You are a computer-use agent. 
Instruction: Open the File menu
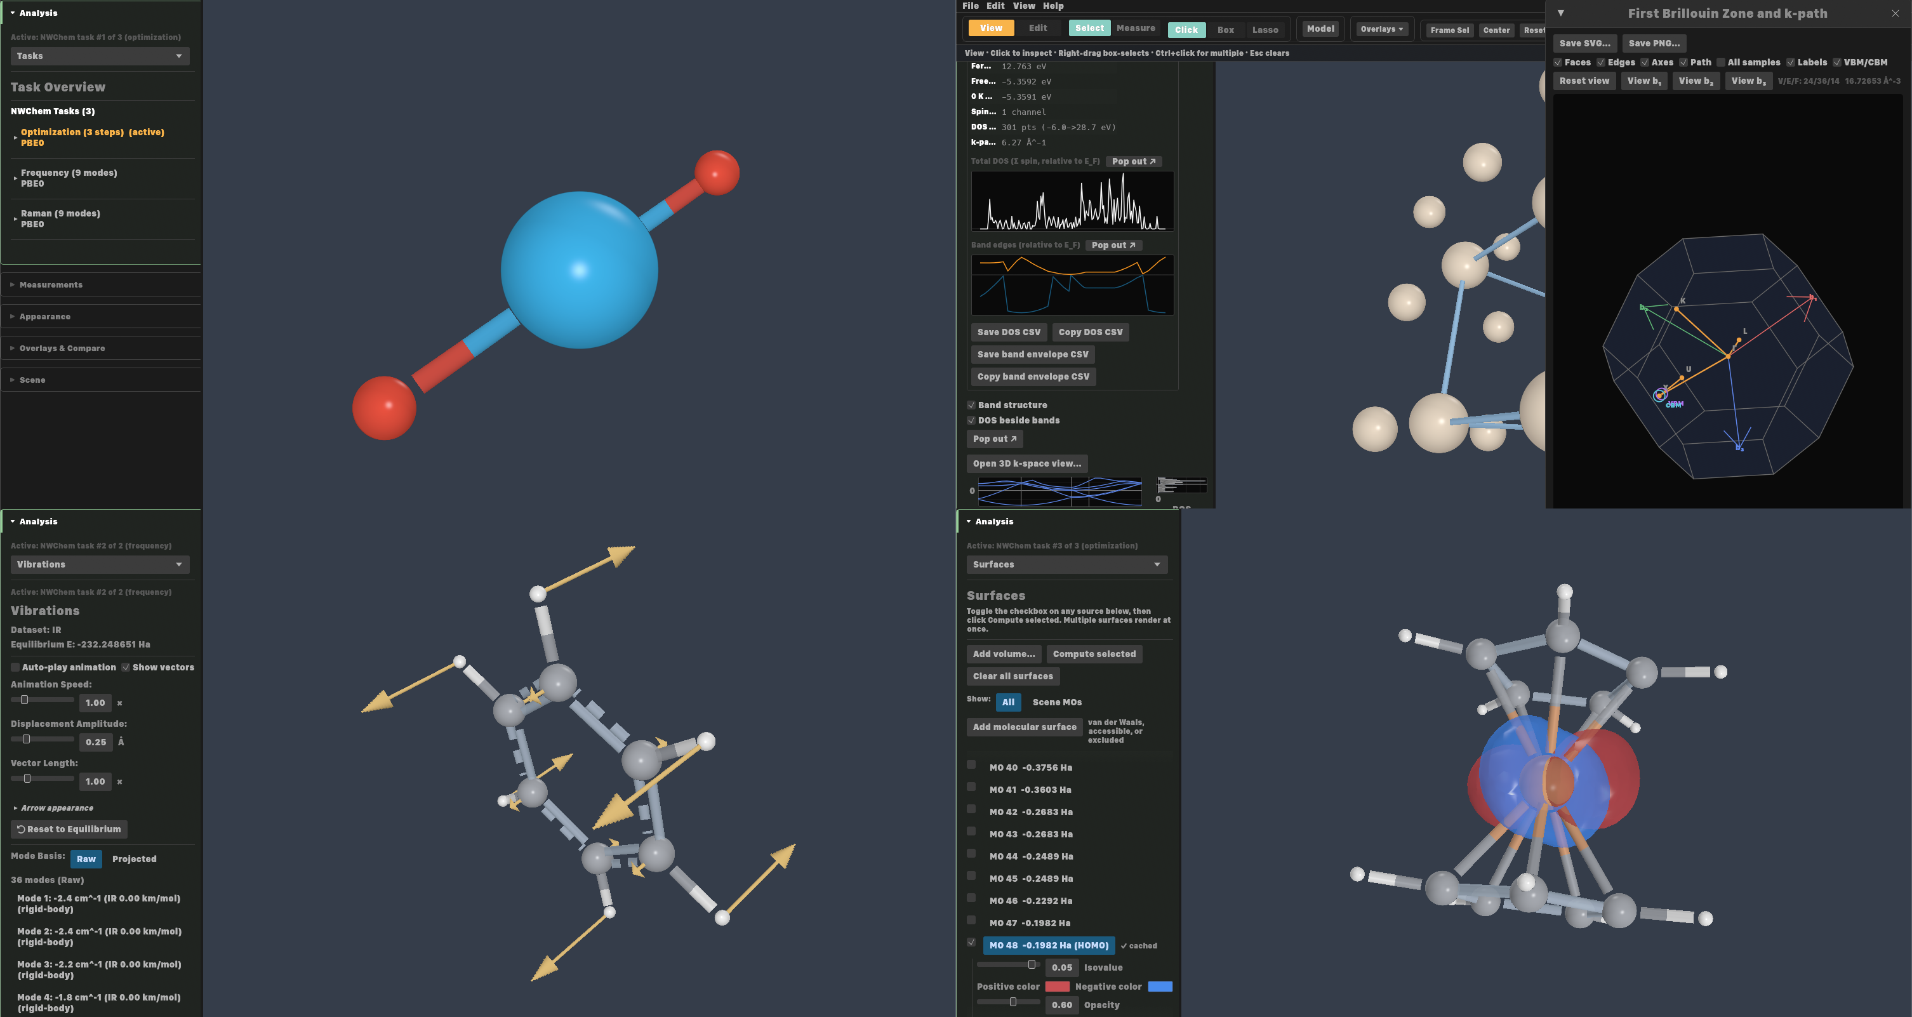pos(970,6)
